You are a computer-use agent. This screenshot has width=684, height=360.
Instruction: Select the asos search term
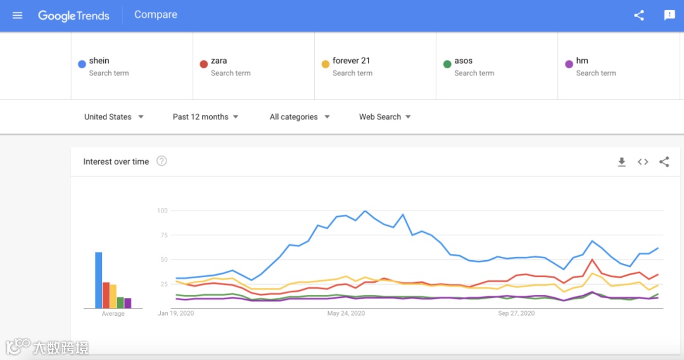coord(464,61)
